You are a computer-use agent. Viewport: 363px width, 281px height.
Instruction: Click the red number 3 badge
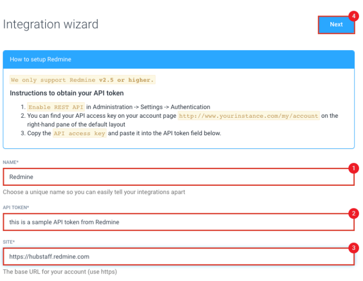click(353, 247)
